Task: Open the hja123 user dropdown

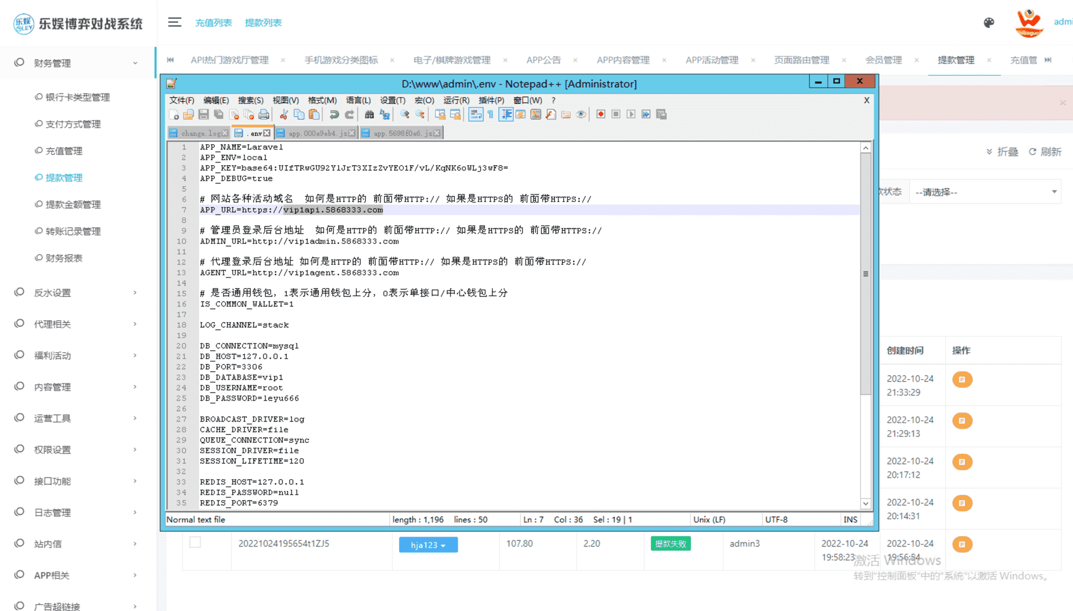Action: [x=428, y=545]
